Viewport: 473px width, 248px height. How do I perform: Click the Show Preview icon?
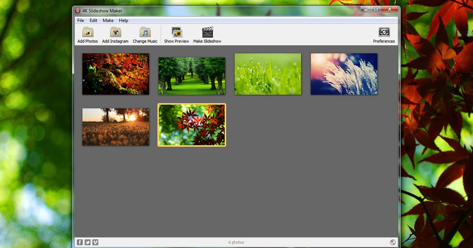click(x=177, y=32)
